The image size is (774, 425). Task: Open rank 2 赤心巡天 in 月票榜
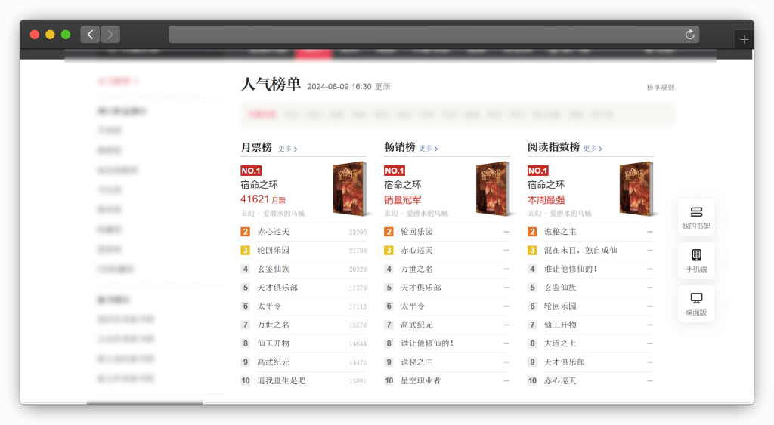(x=273, y=232)
